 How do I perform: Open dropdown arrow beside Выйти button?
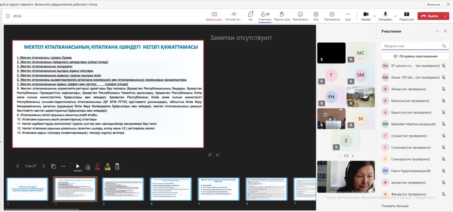pos(445,16)
